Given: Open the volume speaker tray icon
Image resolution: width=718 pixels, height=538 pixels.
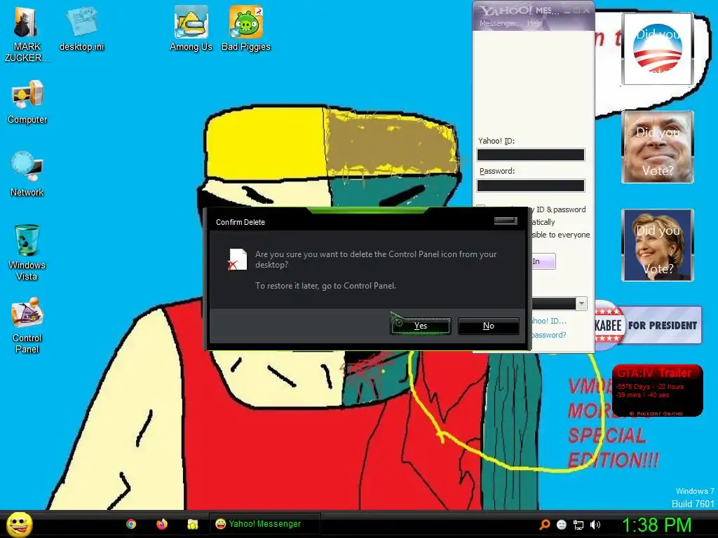Looking at the screenshot, I should click(x=595, y=525).
